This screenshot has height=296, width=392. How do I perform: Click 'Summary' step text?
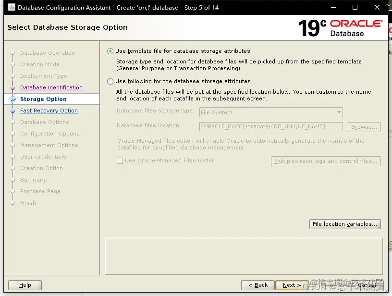click(33, 180)
